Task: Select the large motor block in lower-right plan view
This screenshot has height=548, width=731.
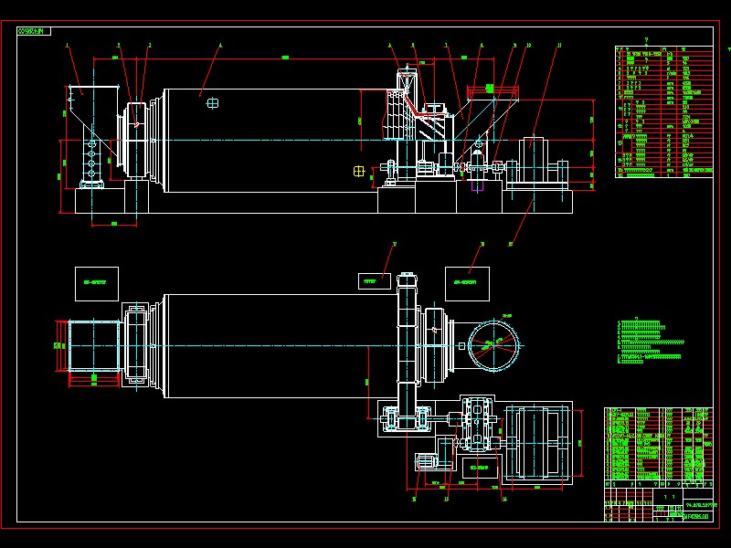Action: [x=537, y=442]
